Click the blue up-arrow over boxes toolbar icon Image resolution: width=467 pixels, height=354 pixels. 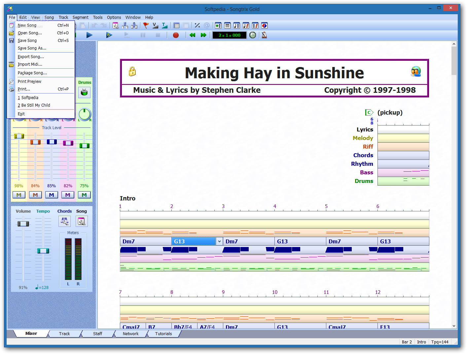coord(134,25)
